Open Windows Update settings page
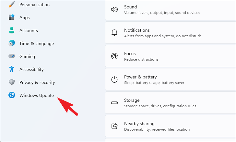 tap(36, 95)
